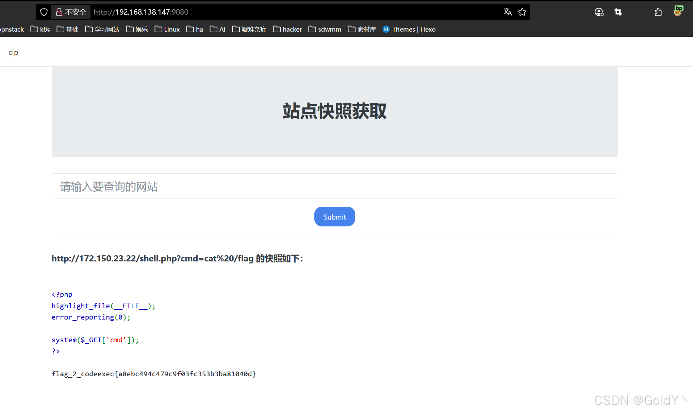The image size is (693, 412).
Task: Click the insecure connection lock icon
Action: [59, 12]
